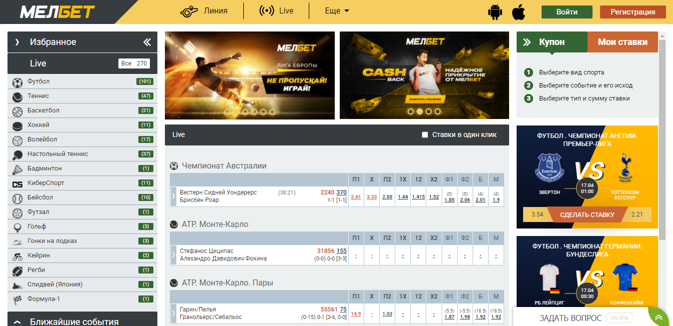Switch to the "Мои ставки" tab
The image size is (673, 326).
tap(623, 42)
